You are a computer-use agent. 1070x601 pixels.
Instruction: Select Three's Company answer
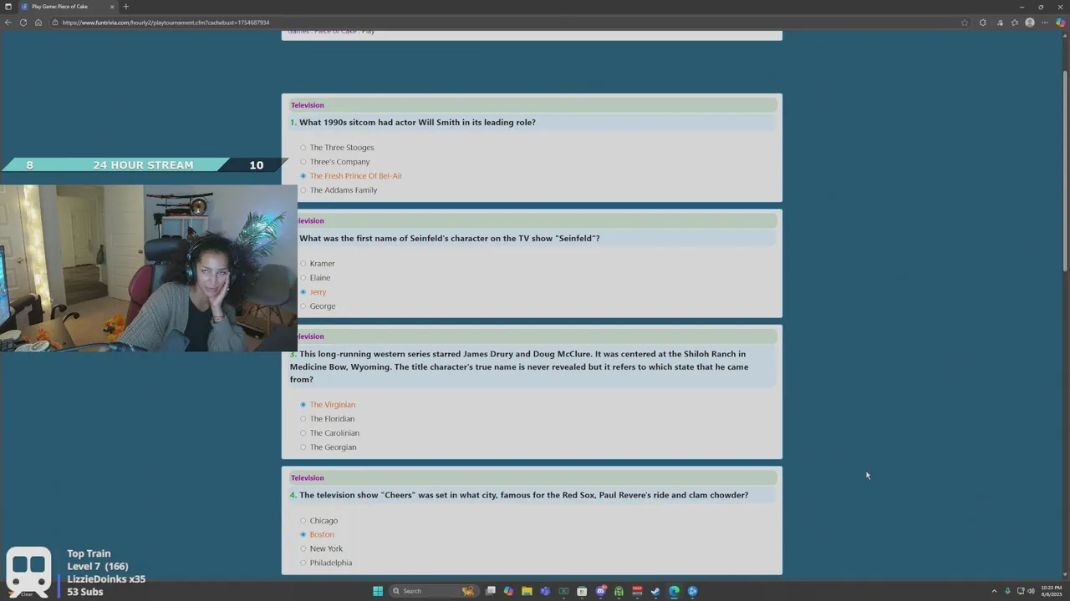coord(339,162)
